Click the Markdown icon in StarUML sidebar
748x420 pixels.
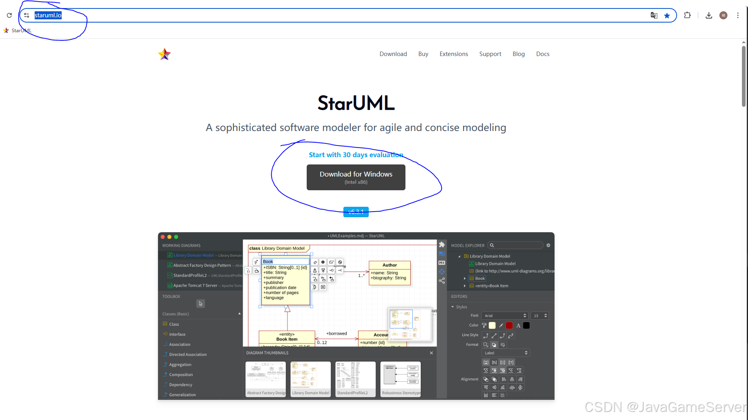pyautogui.click(x=442, y=263)
